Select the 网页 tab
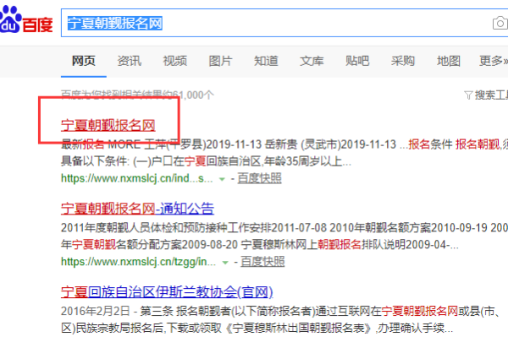 (x=84, y=61)
